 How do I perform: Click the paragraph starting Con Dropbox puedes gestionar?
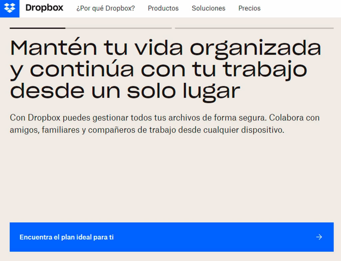pos(165,123)
